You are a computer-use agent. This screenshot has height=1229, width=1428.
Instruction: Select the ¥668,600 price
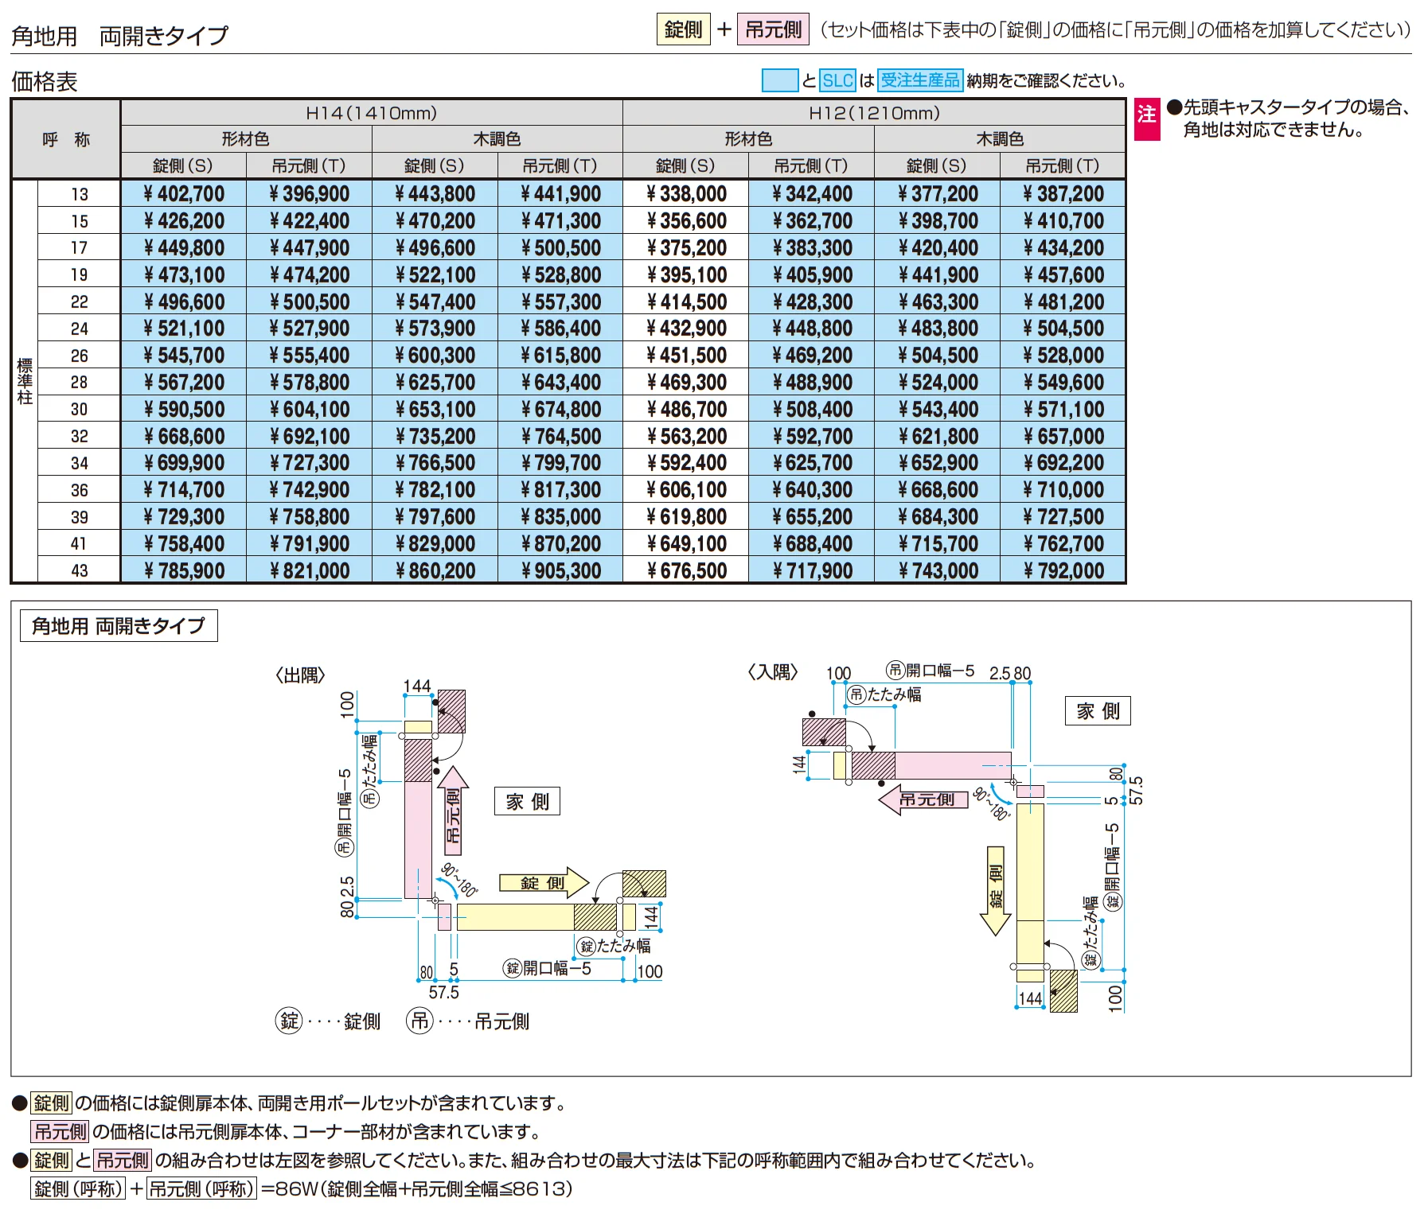pyautogui.click(x=184, y=437)
